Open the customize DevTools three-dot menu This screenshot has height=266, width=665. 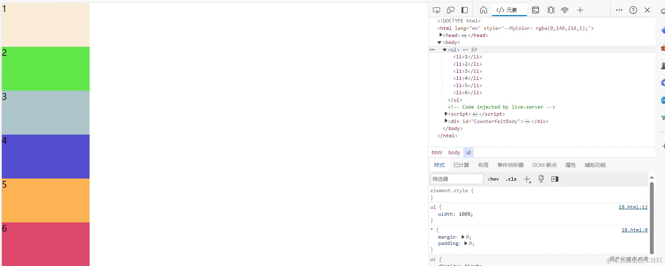tap(619, 10)
